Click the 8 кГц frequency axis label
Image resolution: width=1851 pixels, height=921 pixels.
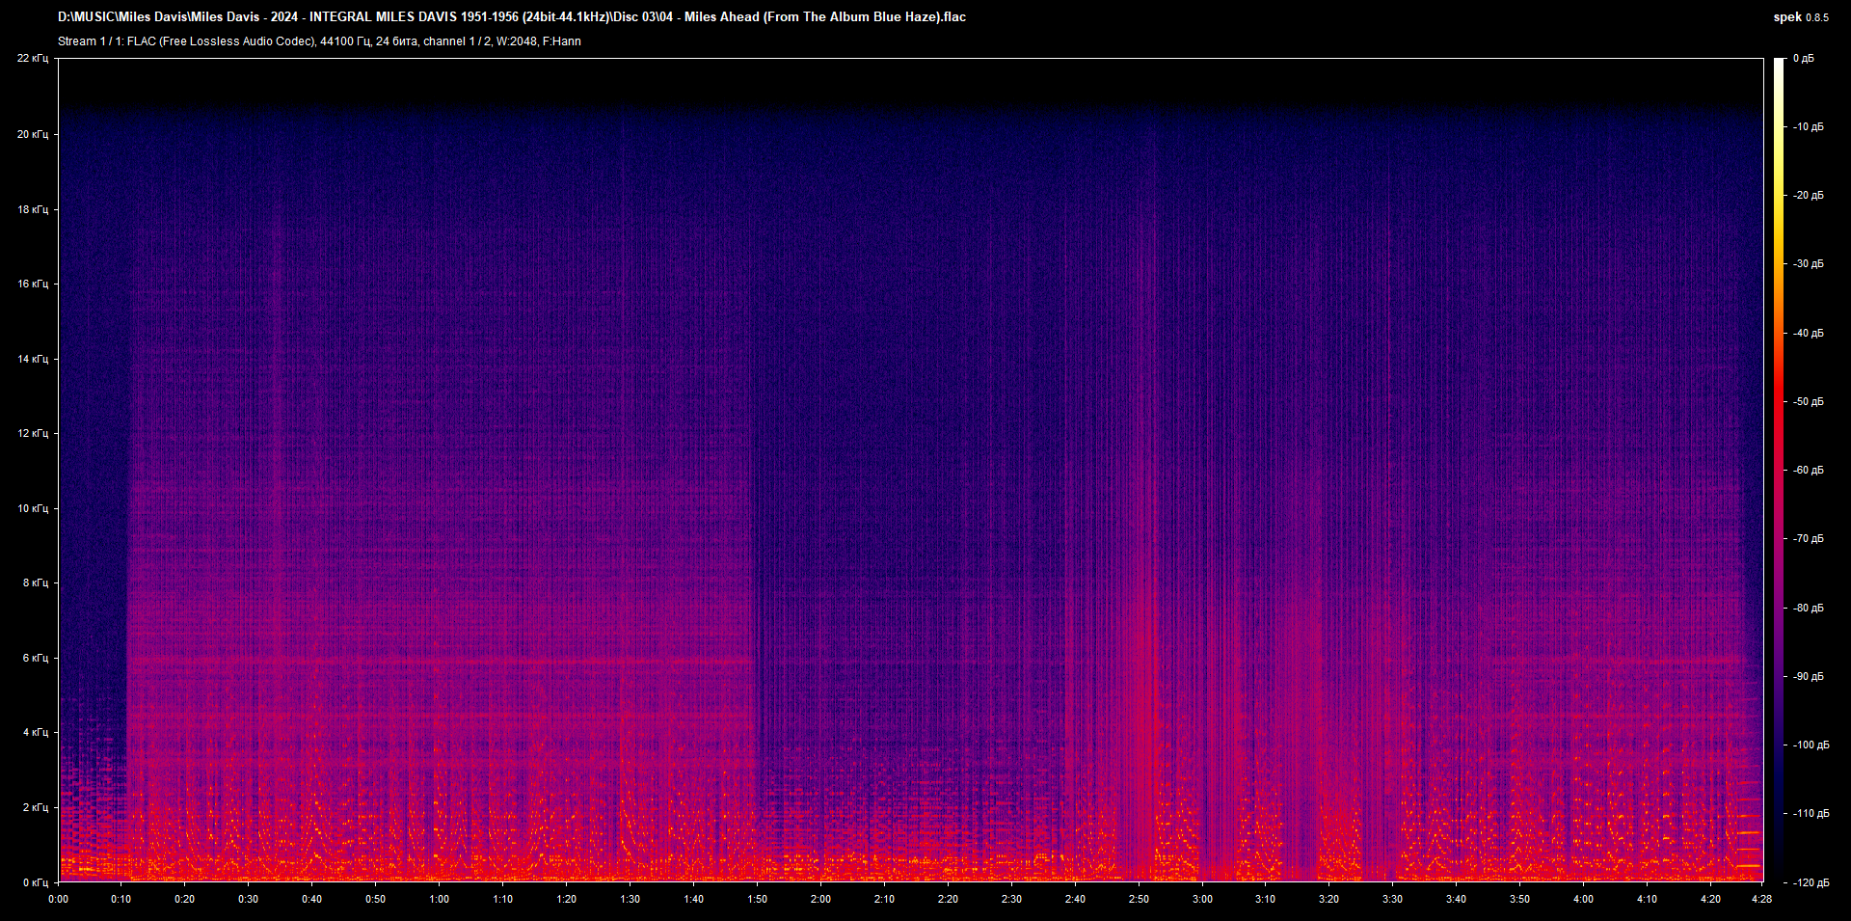36,582
